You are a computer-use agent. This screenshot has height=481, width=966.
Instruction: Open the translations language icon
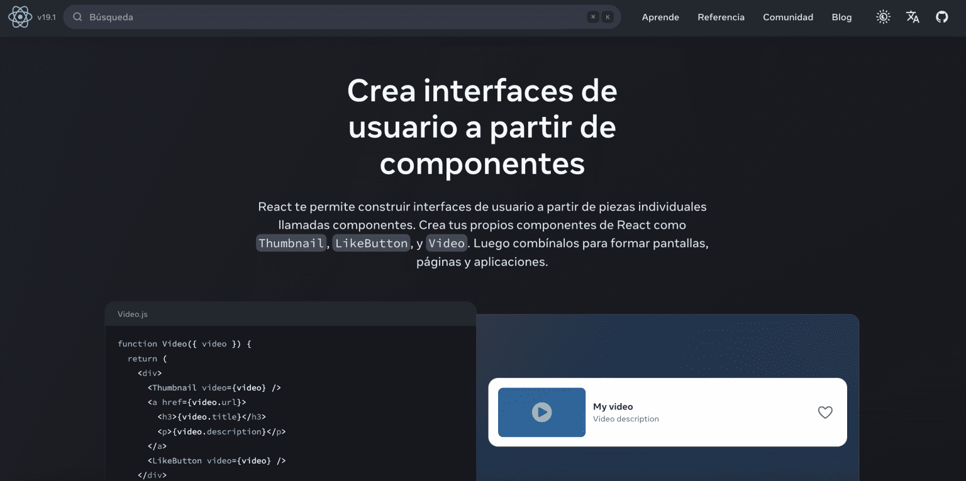click(x=913, y=17)
